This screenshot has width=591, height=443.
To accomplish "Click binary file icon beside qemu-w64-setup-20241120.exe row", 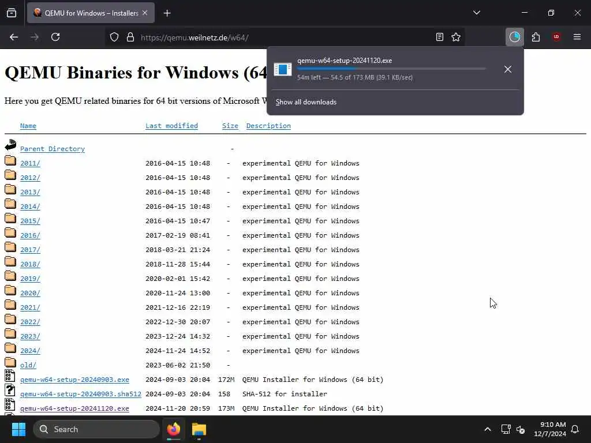I will pyautogui.click(x=10, y=404).
